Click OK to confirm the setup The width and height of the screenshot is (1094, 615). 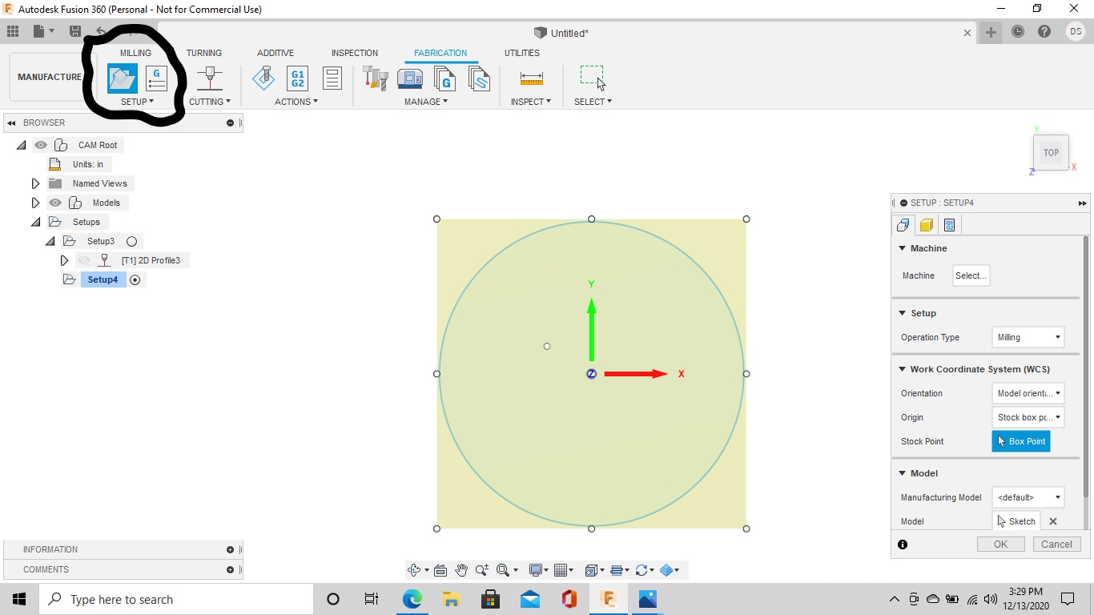1000,544
